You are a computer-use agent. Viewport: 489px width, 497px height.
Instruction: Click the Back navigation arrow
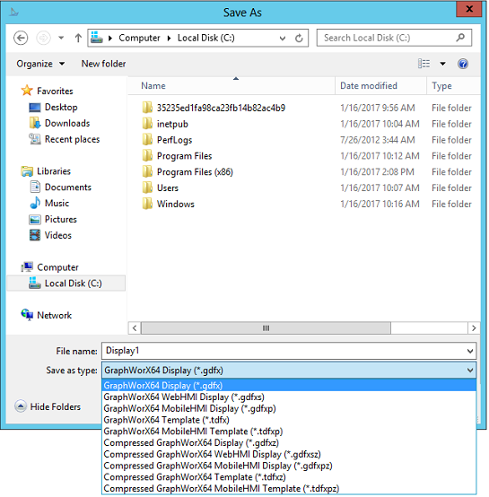[21, 38]
